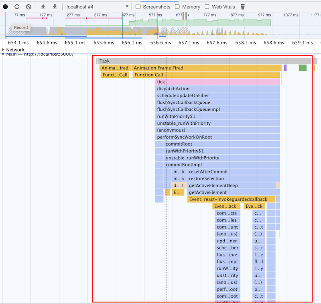Select the sche...ber frame

227,248
